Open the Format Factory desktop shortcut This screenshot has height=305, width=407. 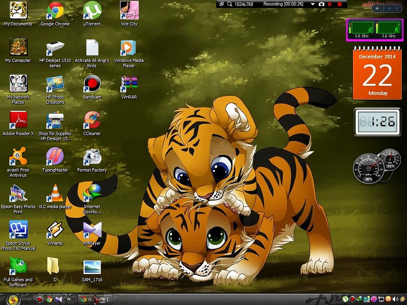pos(92,160)
